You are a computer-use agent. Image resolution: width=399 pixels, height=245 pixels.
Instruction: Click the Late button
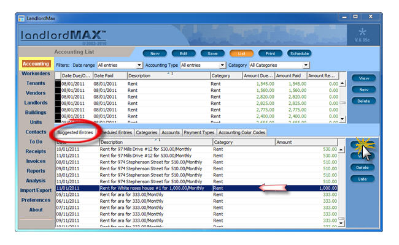pyautogui.click(x=362, y=179)
